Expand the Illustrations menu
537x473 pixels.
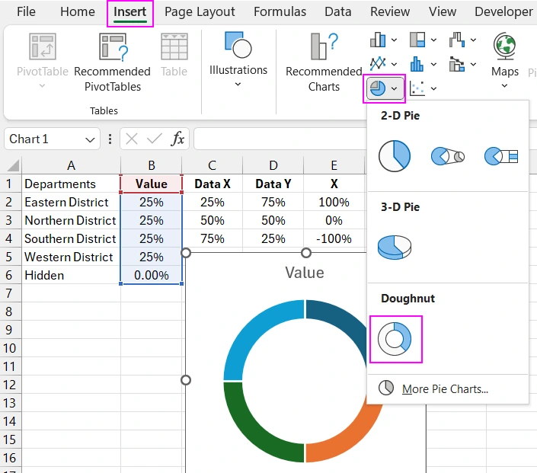click(x=238, y=57)
